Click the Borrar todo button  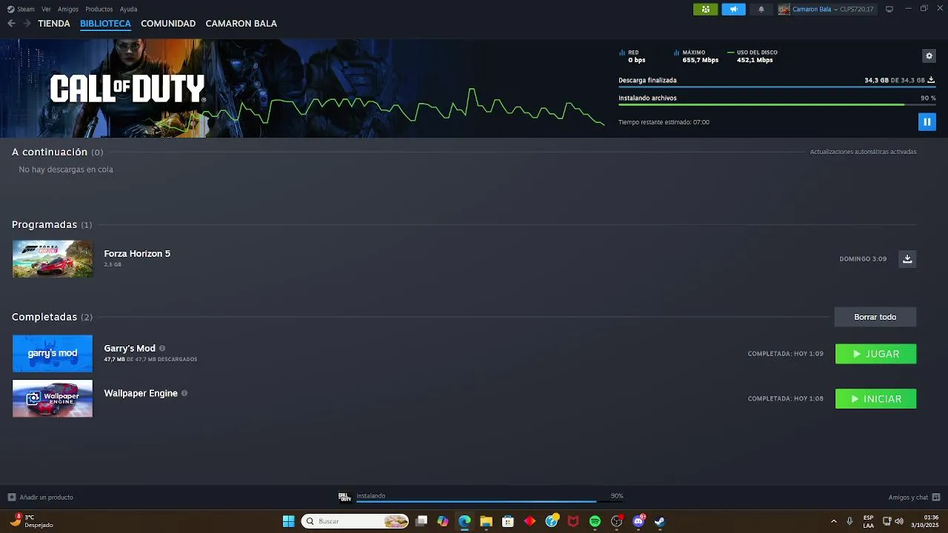click(875, 317)
